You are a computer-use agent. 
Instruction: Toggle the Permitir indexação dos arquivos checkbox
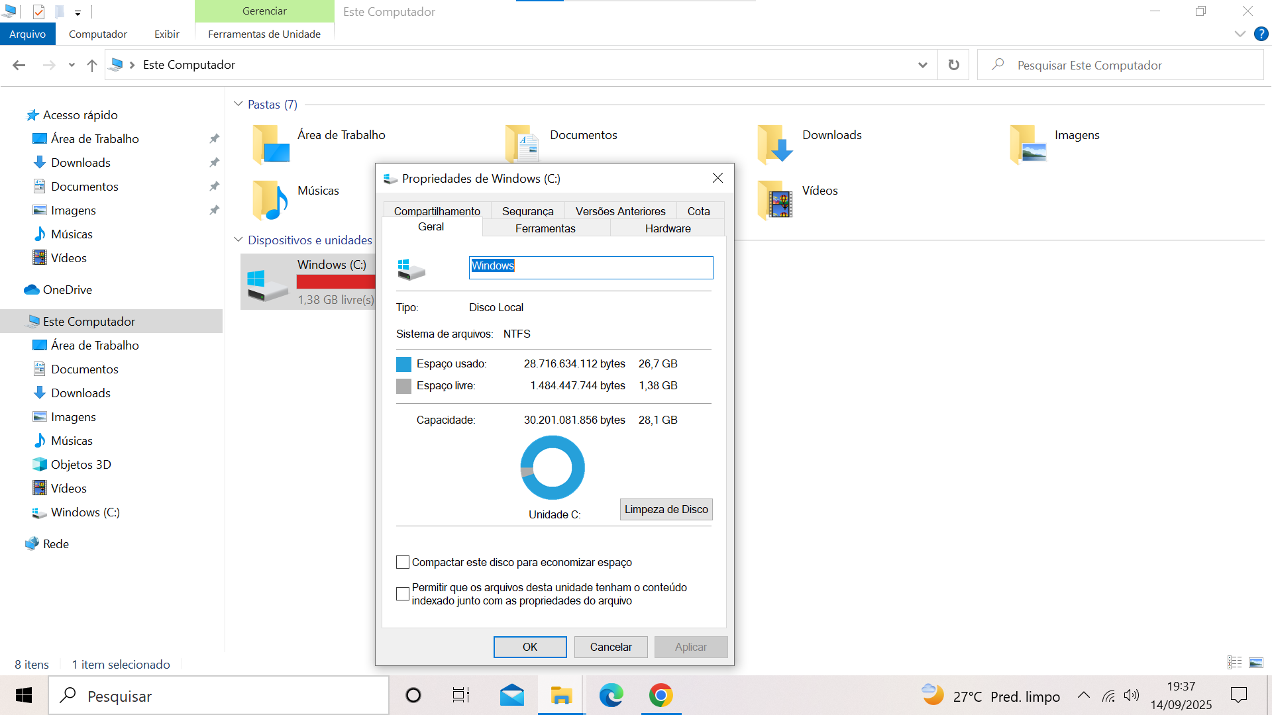click(403, 594)
